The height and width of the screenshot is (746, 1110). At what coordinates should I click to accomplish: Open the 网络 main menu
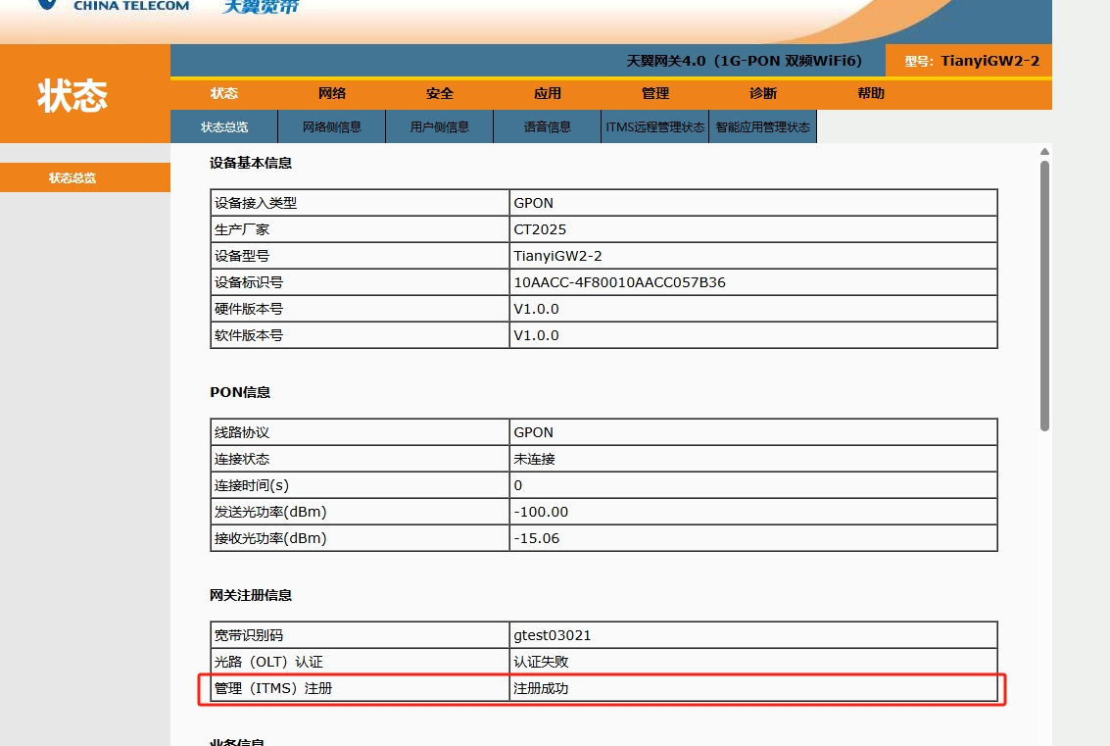pyautogui.click(x=332, y=93)
